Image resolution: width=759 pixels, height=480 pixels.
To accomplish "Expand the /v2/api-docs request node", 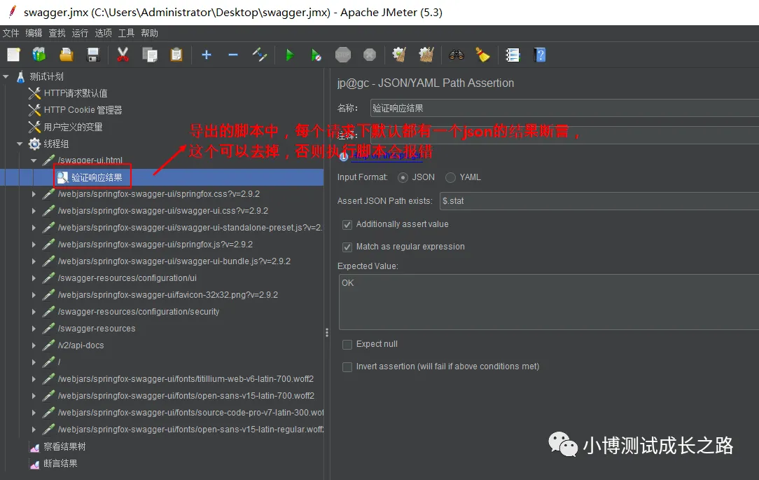I will pos(34,345).
